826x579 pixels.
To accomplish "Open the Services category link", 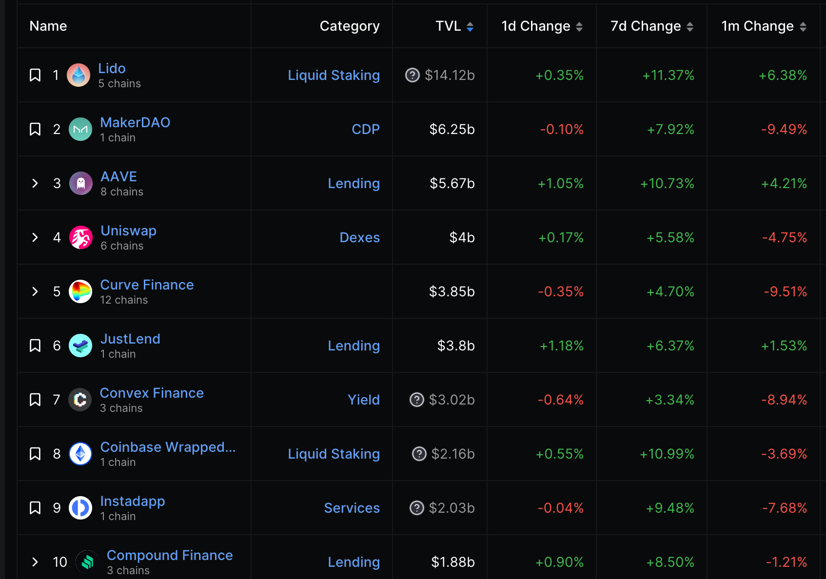I will tap(352, 508).
